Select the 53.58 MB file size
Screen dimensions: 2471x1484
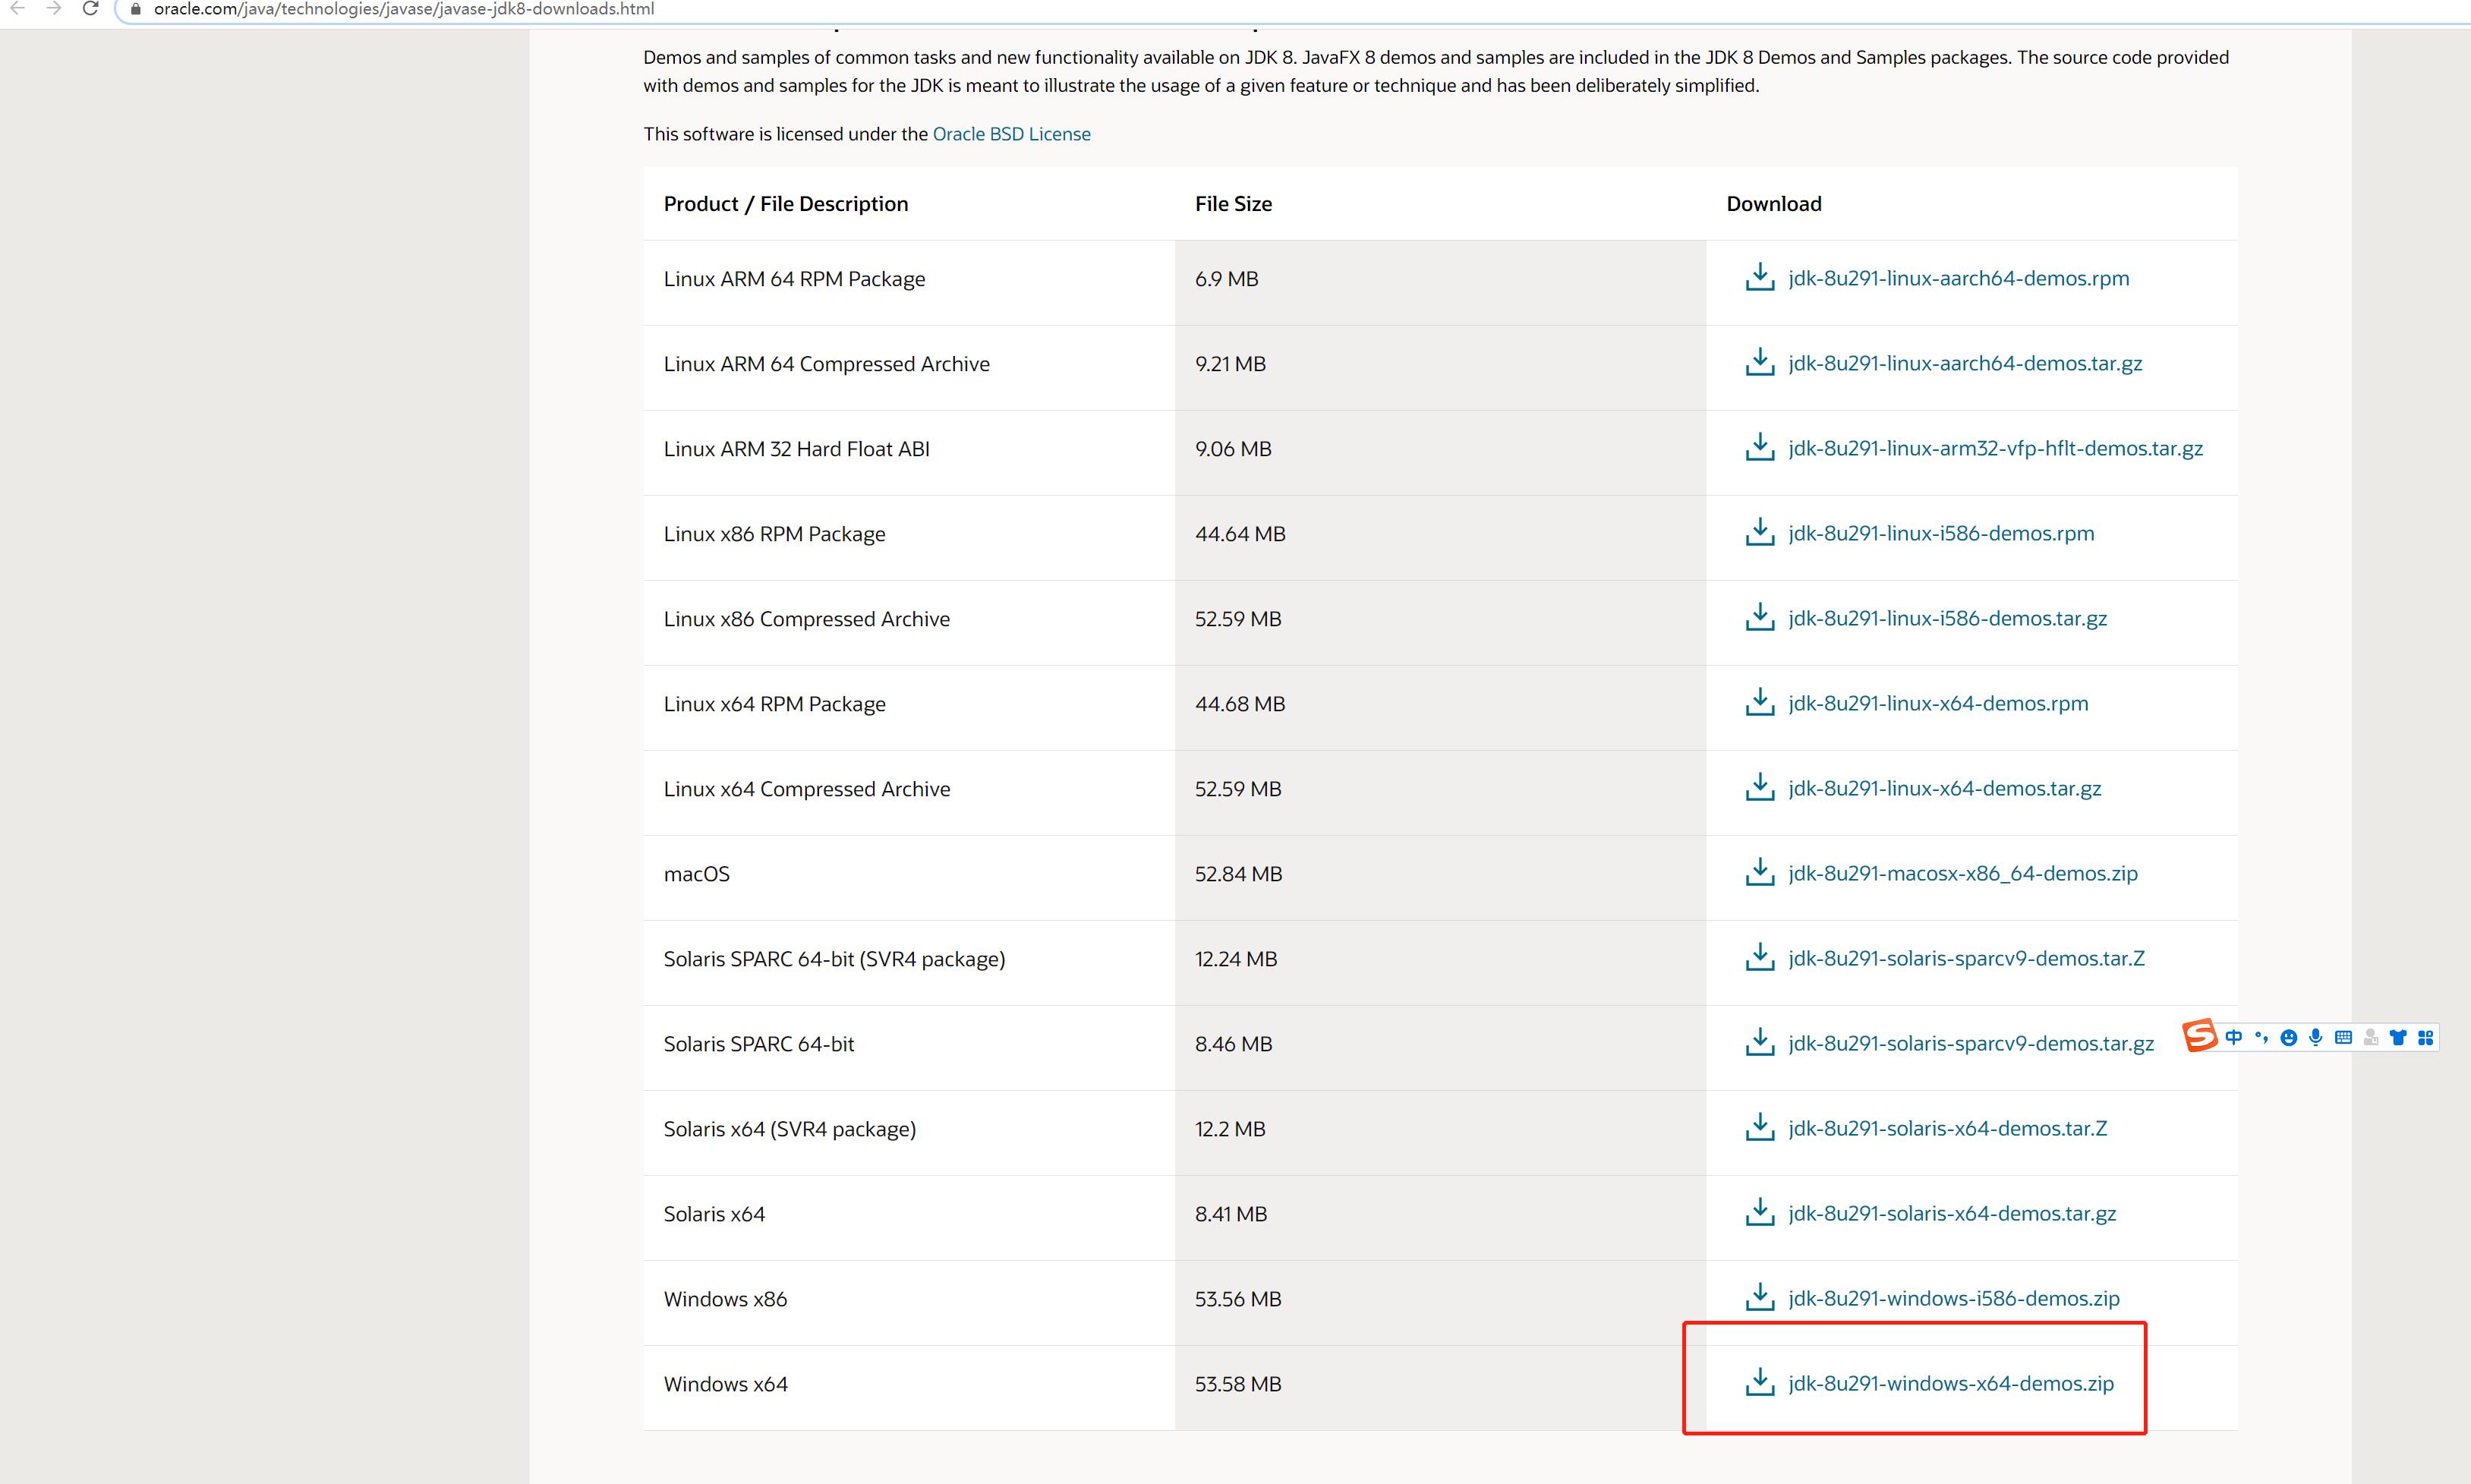(x=1238, y=1384)
